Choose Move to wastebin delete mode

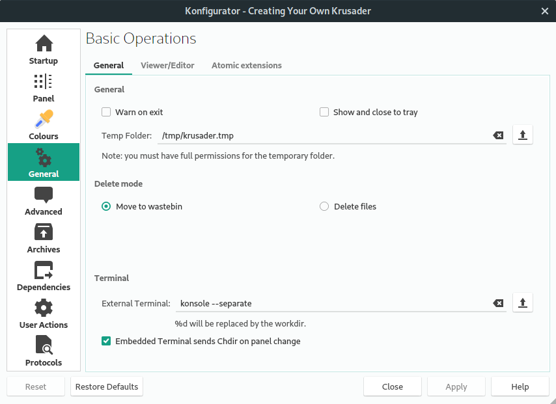pos(106,206)
